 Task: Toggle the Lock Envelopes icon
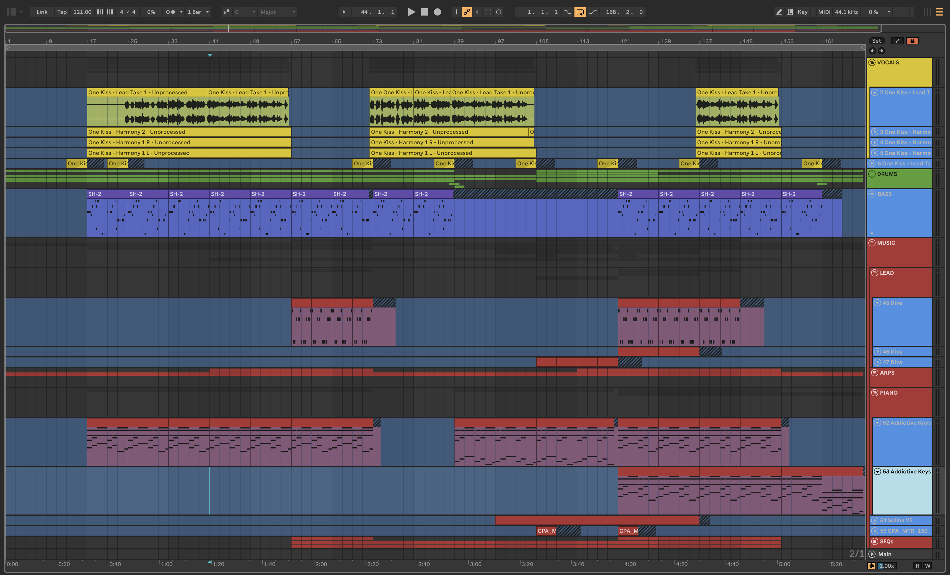pyautogui.click(x=912, y=41)
